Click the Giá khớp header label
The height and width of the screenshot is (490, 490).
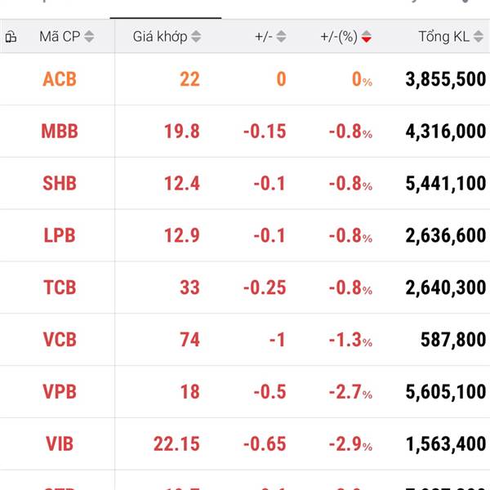160,37
